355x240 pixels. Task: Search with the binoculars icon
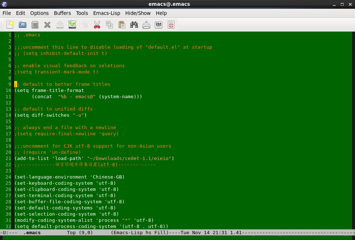tap(134, 25)
